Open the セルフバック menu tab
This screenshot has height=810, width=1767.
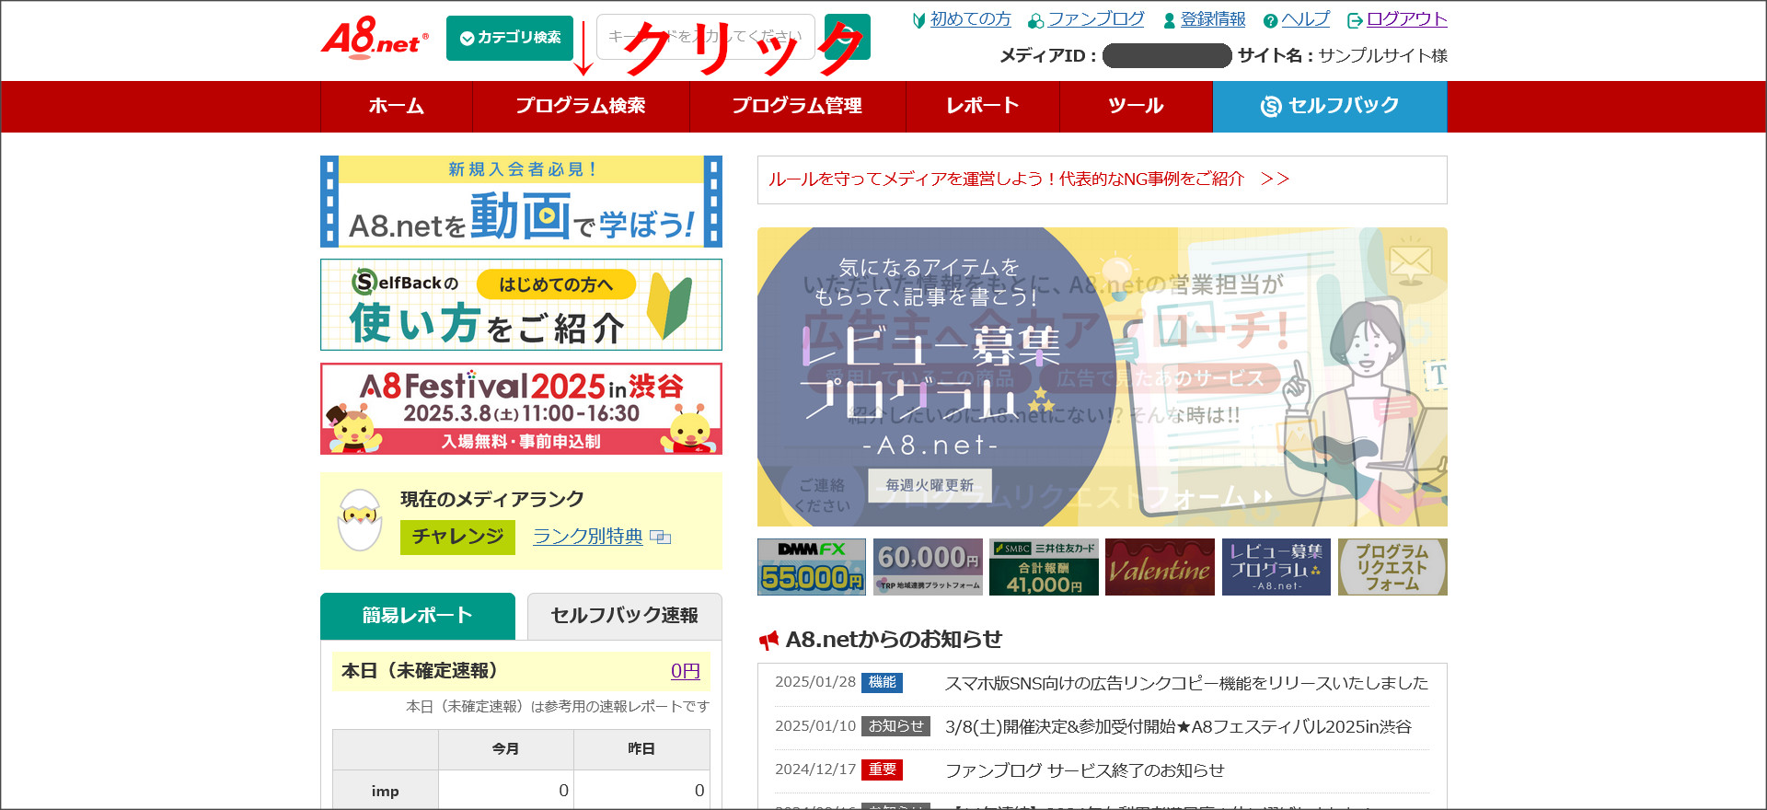click(1330, 107)
